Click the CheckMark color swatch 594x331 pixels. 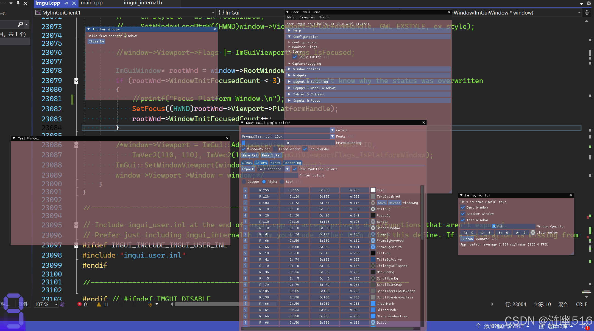coord(373,304)
